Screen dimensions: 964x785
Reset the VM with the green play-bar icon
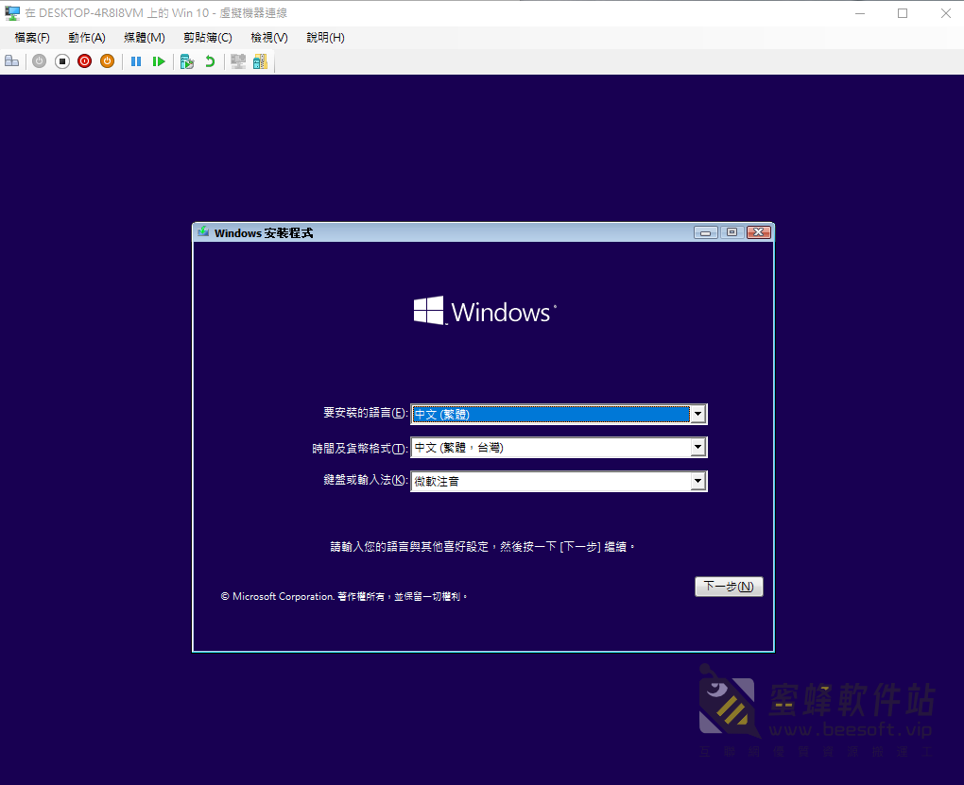(x=159, y=60)
